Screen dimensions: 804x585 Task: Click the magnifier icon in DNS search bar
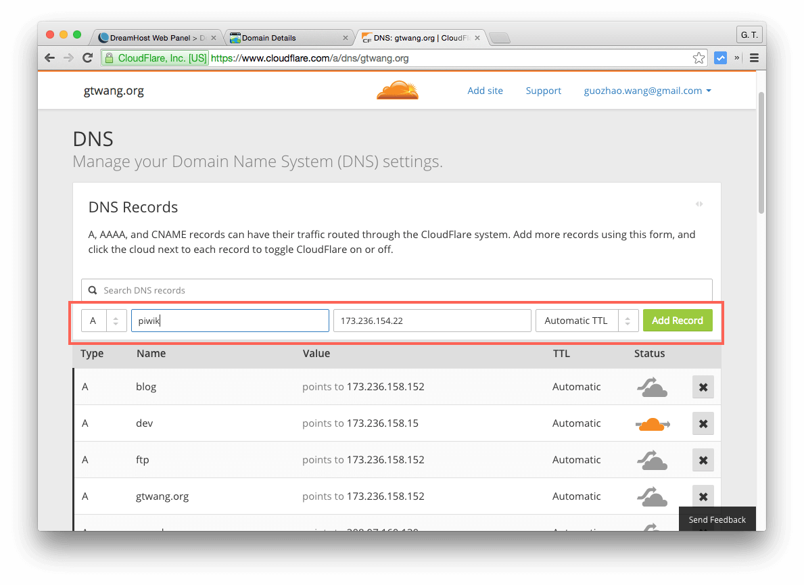(93, 290)
